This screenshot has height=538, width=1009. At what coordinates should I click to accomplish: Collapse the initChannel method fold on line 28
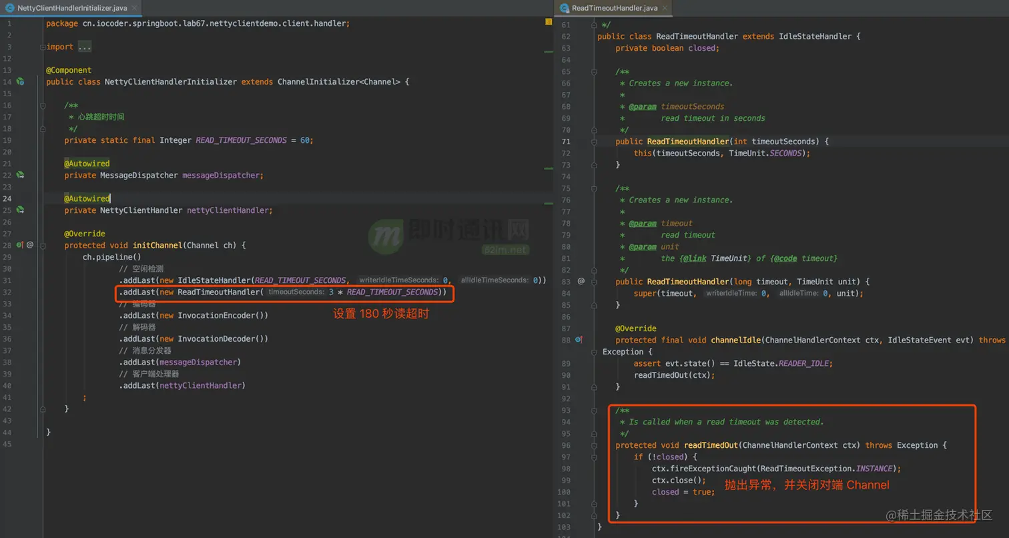(x=43, y=245)
